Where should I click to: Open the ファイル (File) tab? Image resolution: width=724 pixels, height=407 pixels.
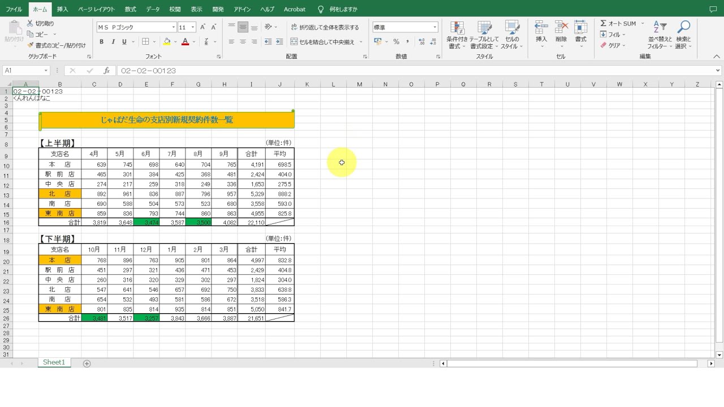(x=14, y=10)
